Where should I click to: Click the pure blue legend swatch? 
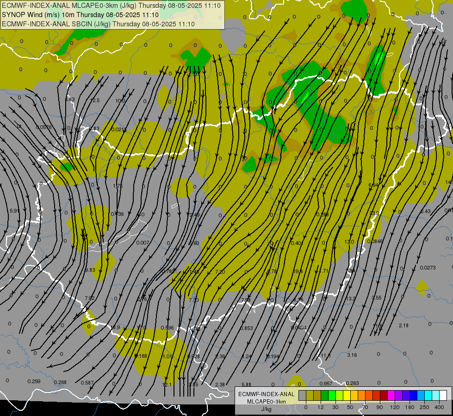click(413, 395)
